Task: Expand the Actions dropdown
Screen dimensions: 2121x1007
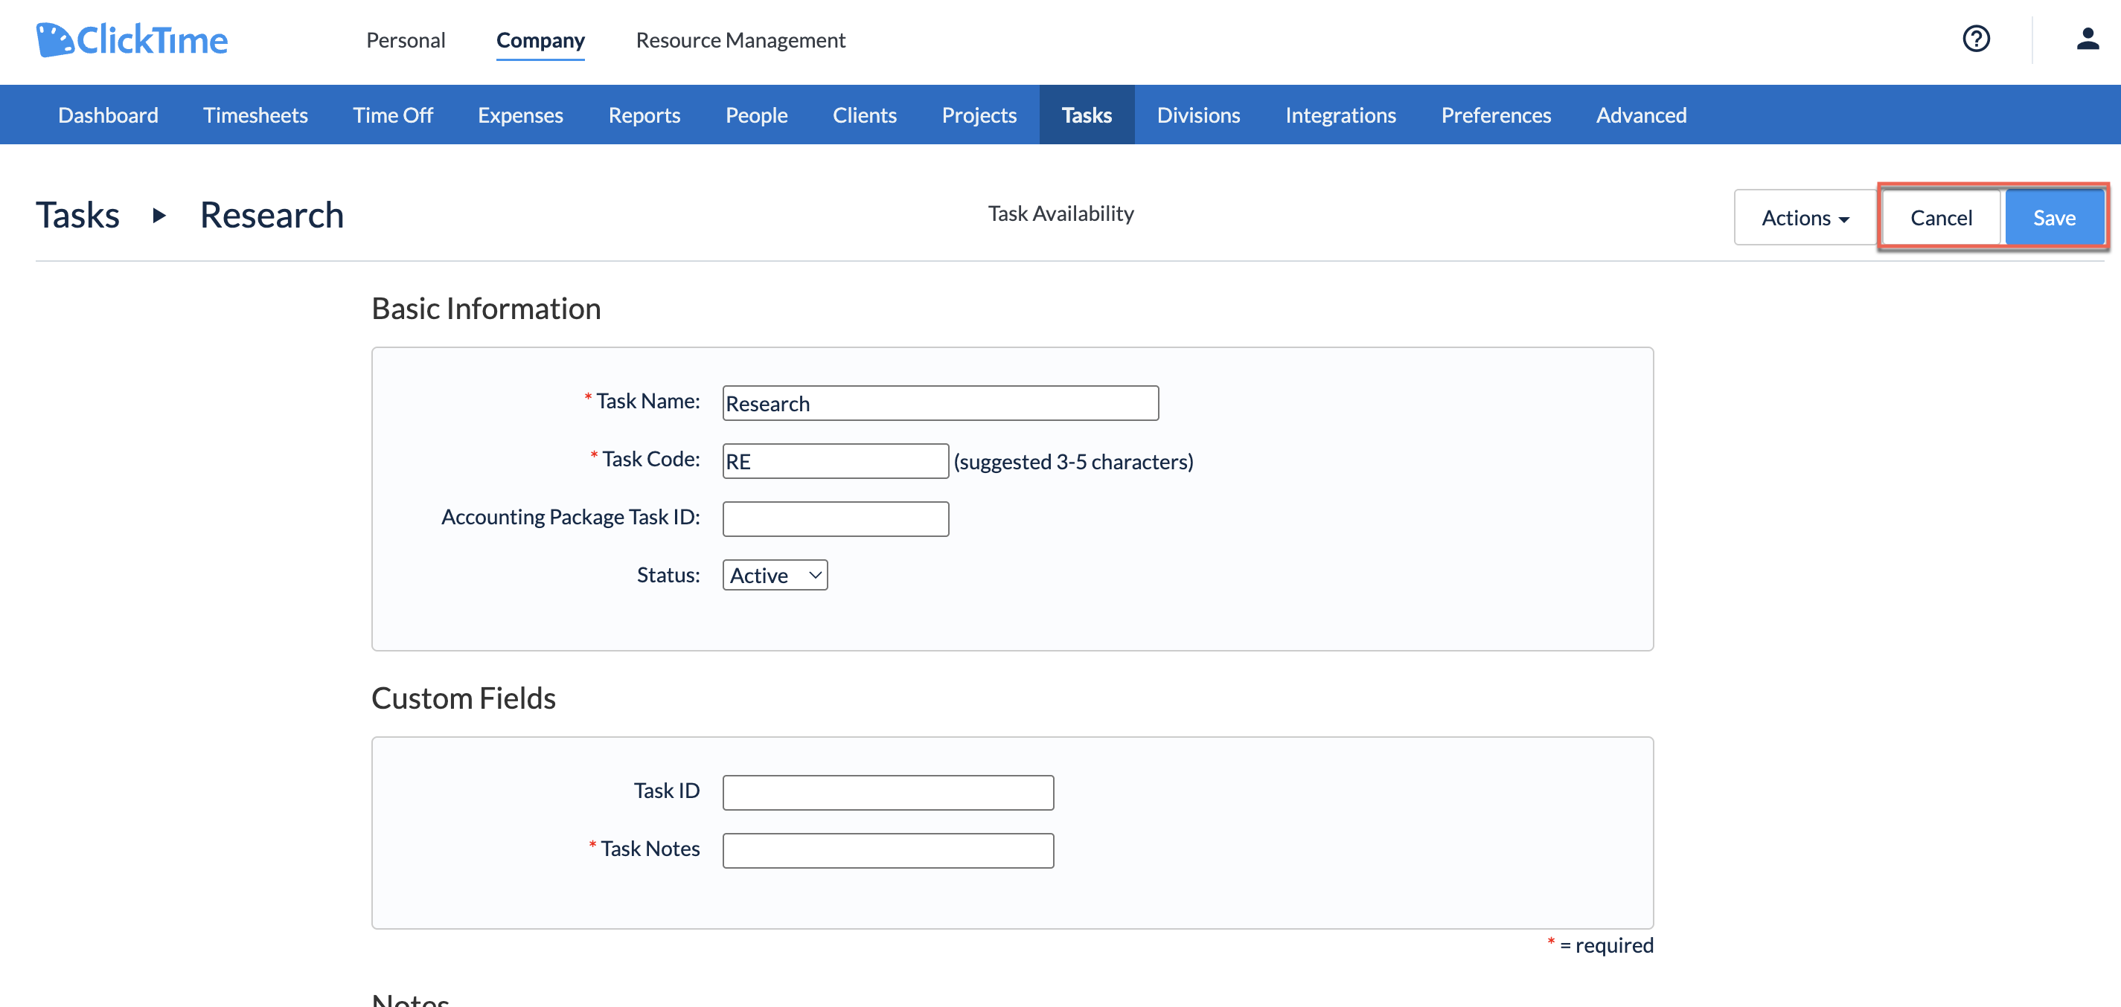Action: point(1805,217)
